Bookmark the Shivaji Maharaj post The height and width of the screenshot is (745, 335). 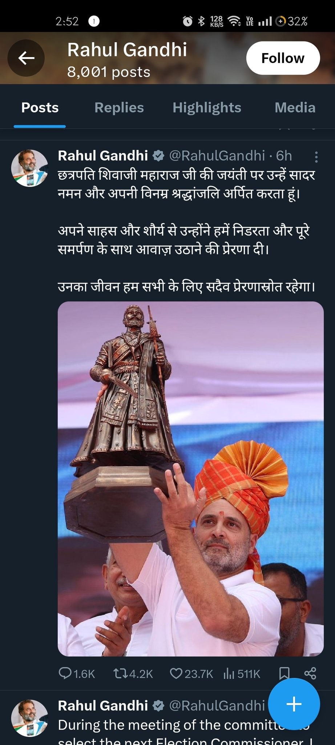(284, 673)
